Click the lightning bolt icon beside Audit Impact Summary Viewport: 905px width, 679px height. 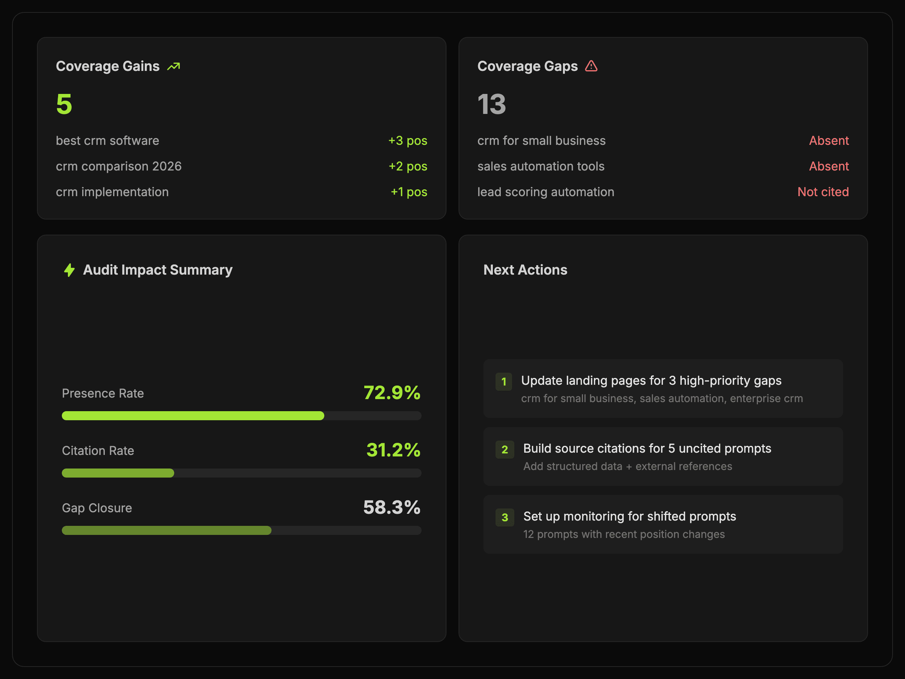click(69, 270)
